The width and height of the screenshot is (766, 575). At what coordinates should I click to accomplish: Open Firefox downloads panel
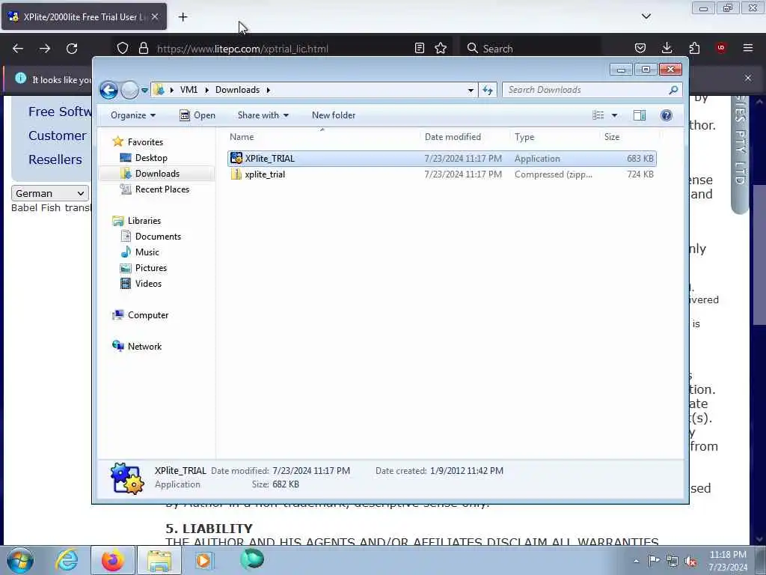tap(667, 48)
